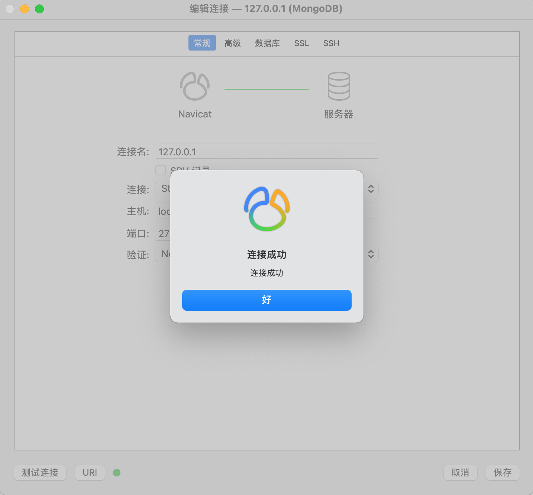Open the 验证 authentication dropdown
The height and width of the screenshot is (495, 533).
(371, 254)
